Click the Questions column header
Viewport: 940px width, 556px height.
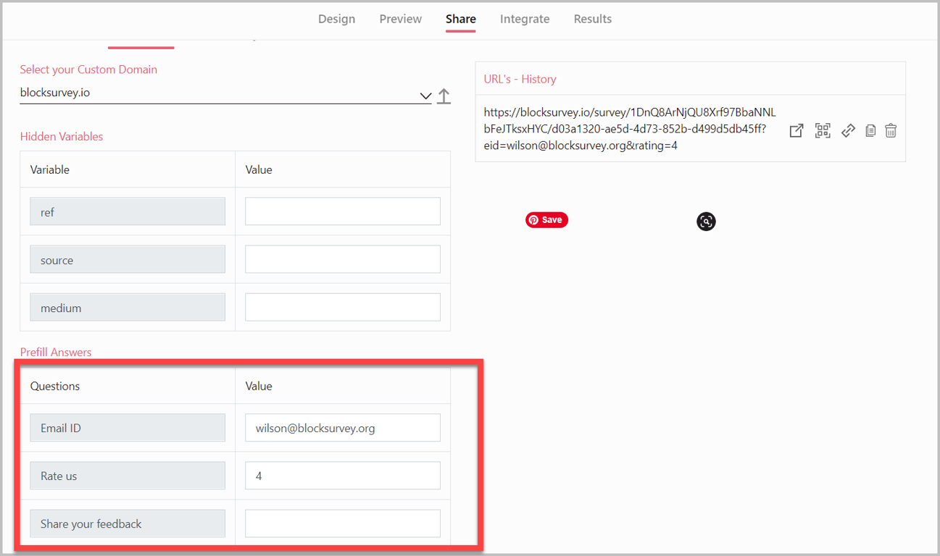tap(55, 386)
